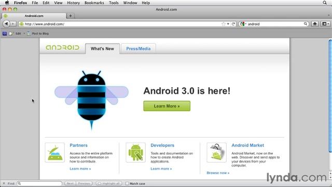The height and width of the screenshot is (187, 332).
Task: Click Learn more under Developers
Action: [x=161, y=168]
